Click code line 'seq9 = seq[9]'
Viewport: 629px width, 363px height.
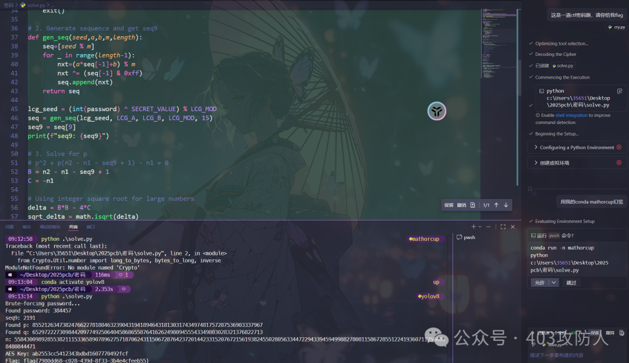point(52,127)
